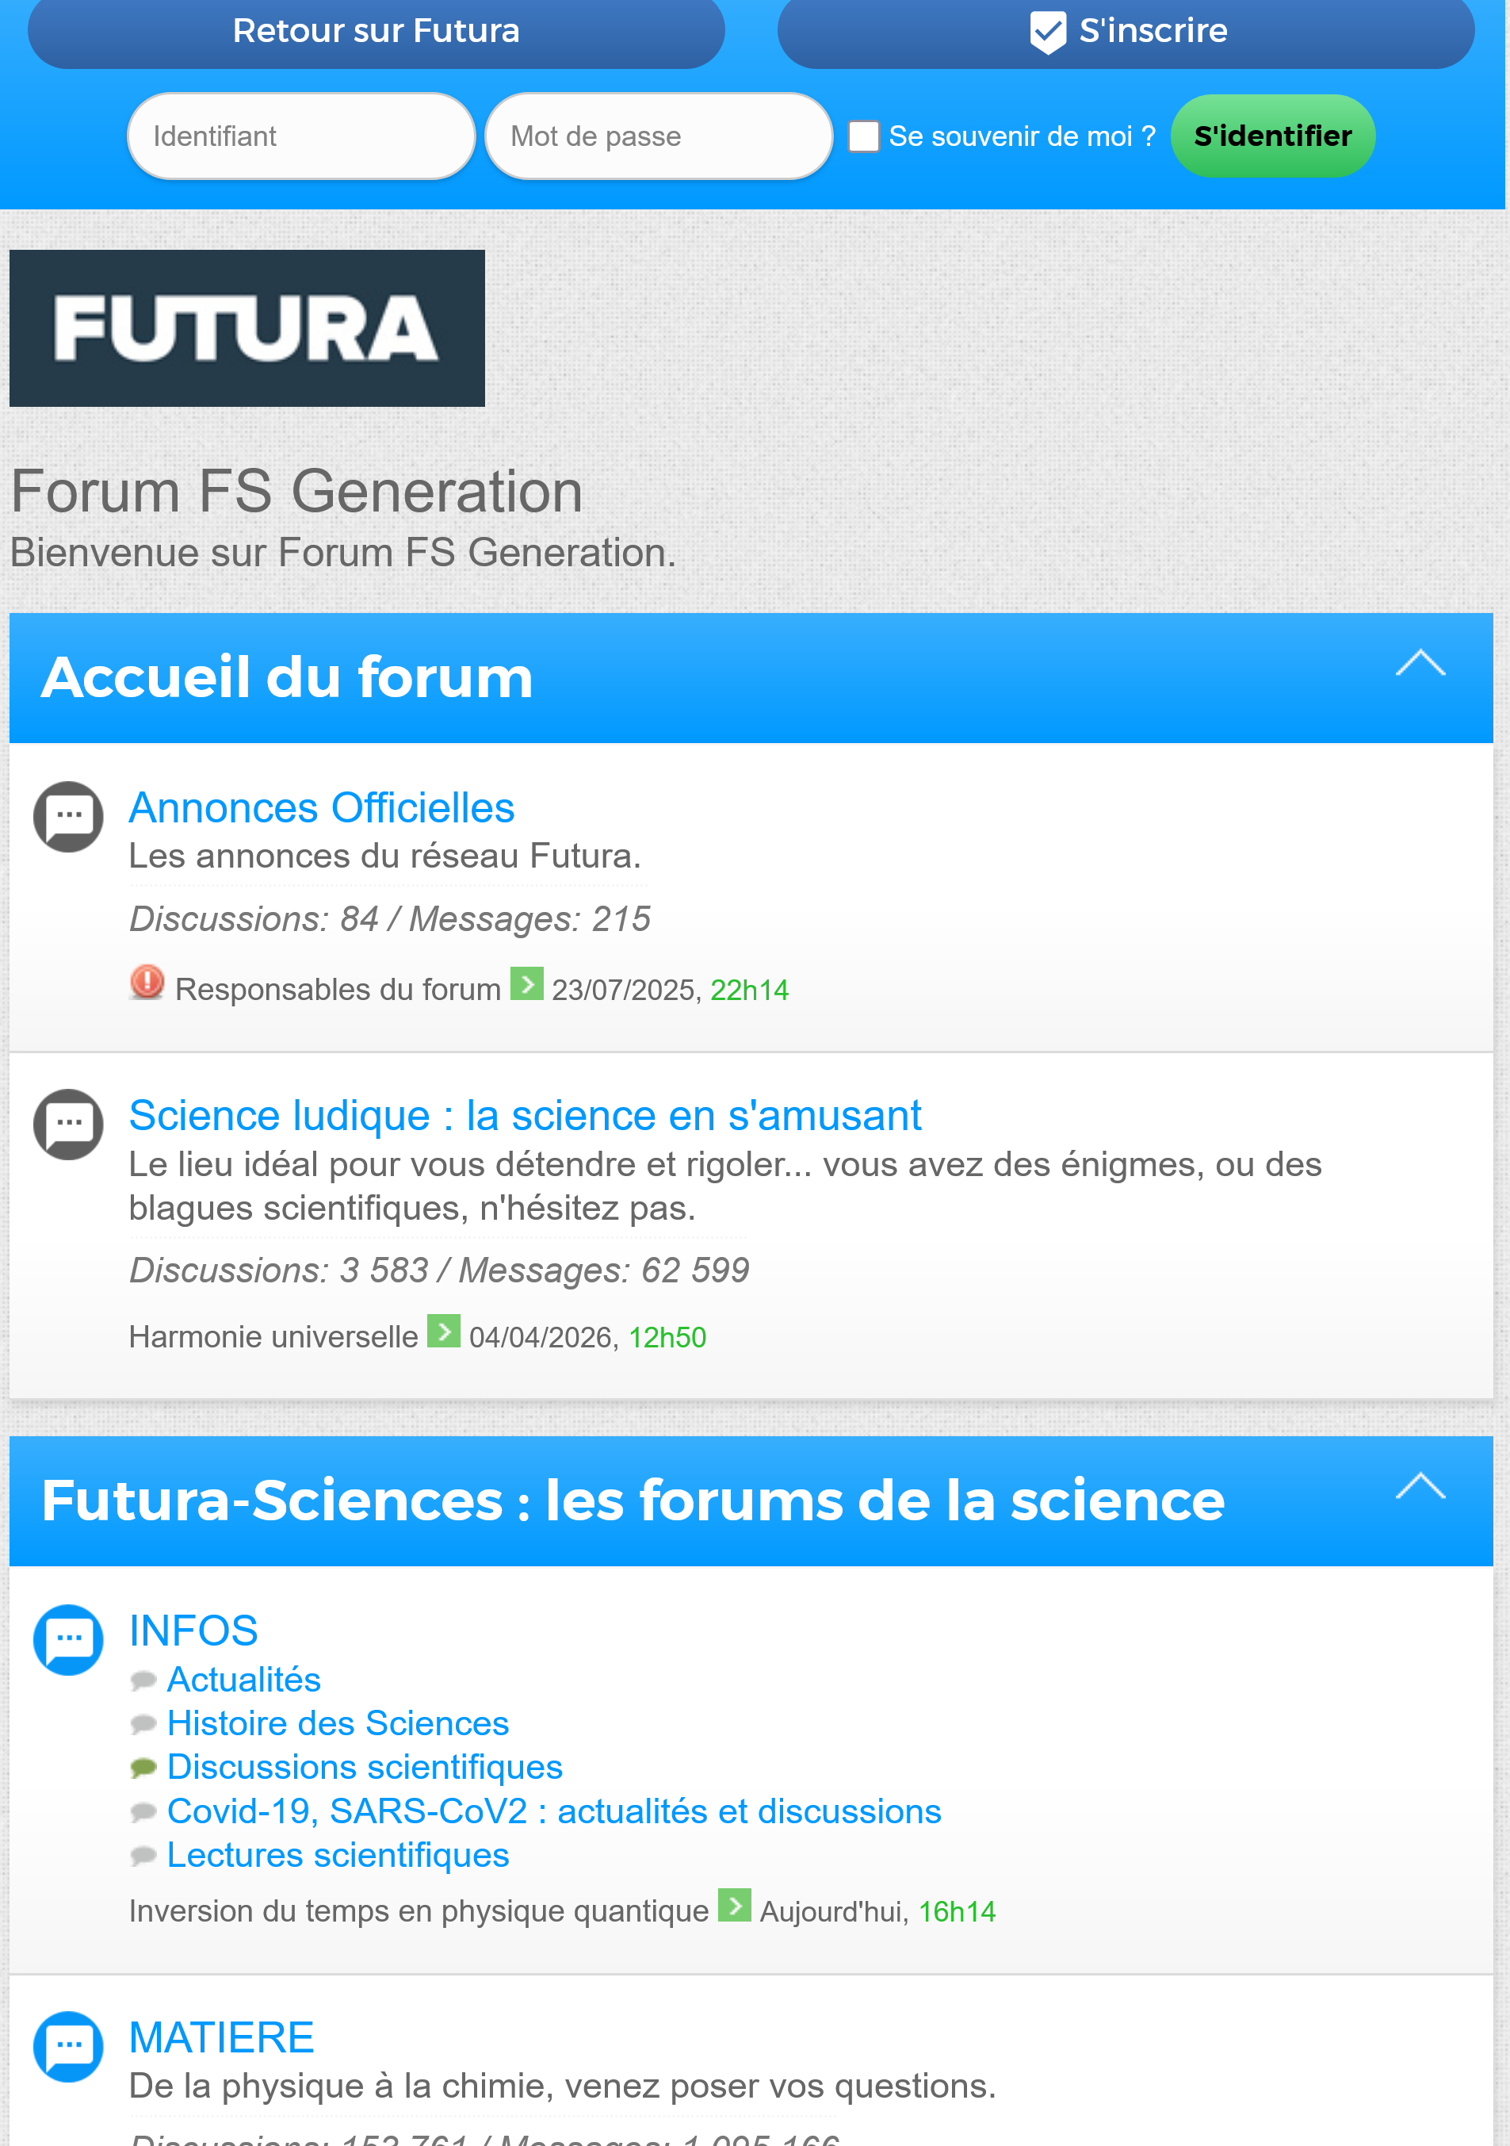Open the Histoire des Sciences subforum
Image resolution: width=1510 pixels, height=2146 pixels.
click(x=338, y=1723)
